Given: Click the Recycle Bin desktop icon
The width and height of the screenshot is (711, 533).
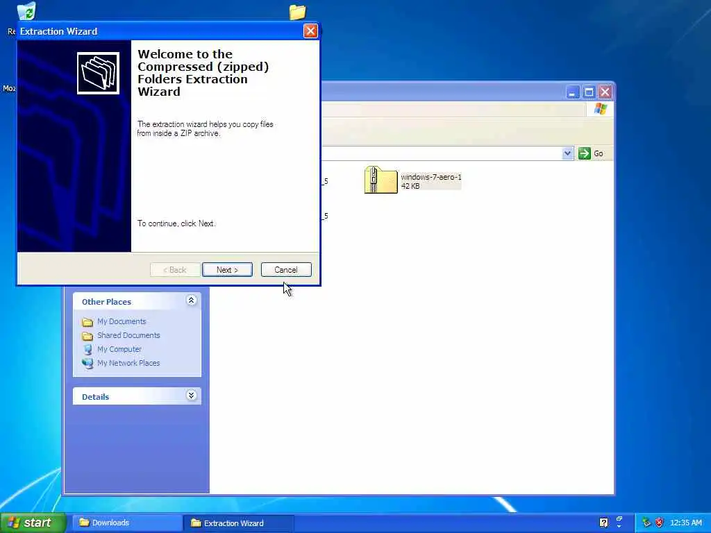Looking at the screenshot, I should [26, 12].
